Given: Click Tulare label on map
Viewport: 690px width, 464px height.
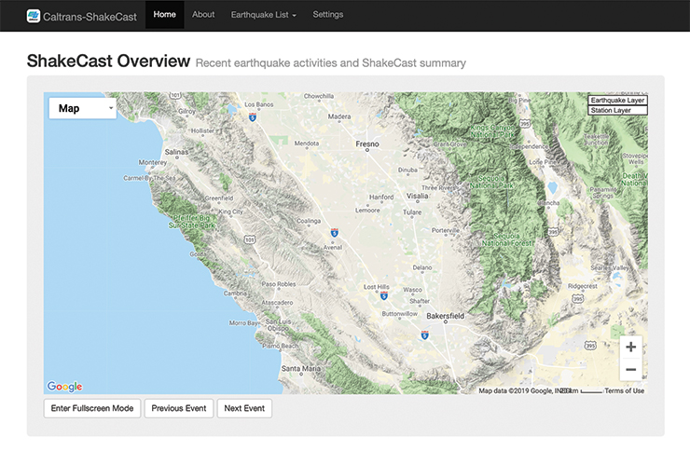Looking at the screenshot, I should [x=412, y=212].
